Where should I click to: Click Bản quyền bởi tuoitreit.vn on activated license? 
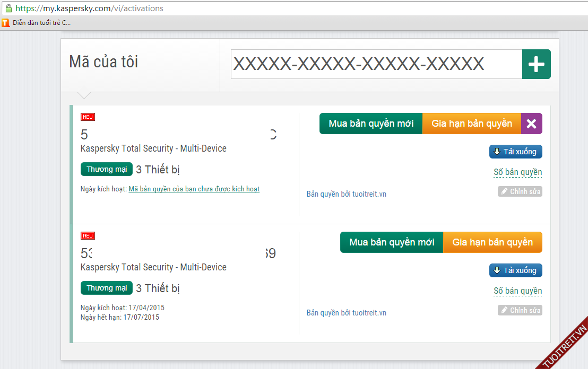(x=346, y=313)
